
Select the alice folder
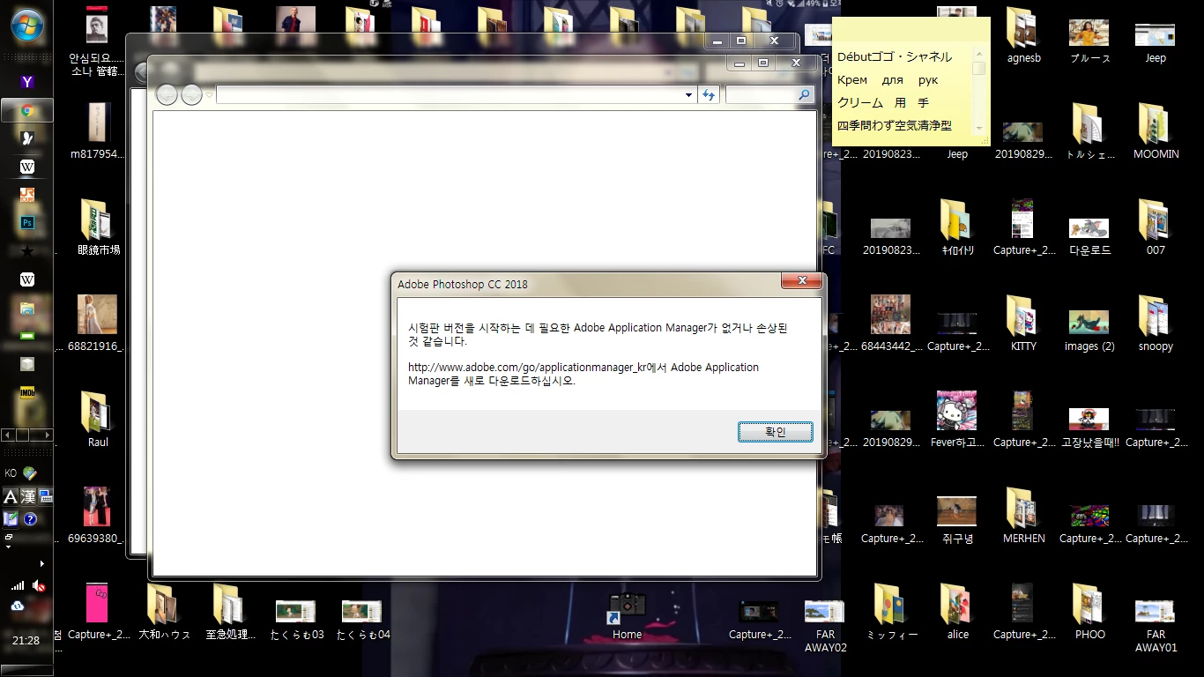pos(957,613)
